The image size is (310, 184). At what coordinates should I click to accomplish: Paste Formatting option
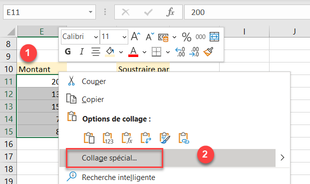coord(165,138)
